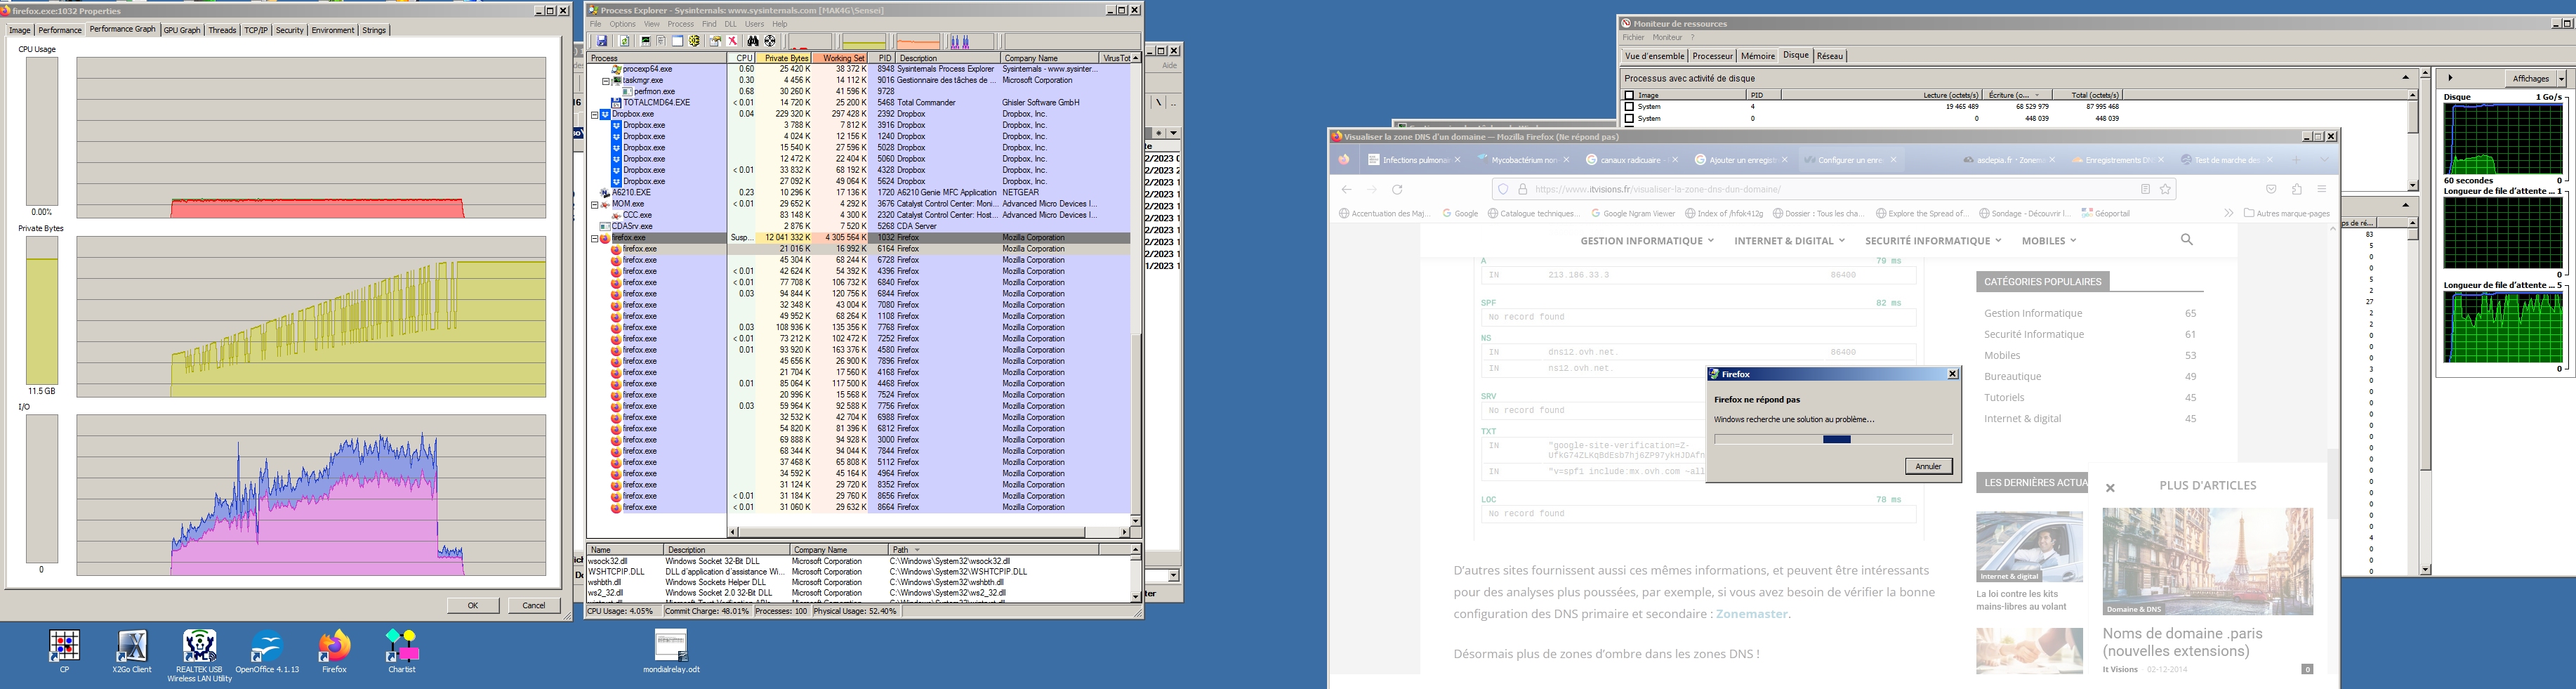Click the Paris article thumbnail image

pyautogui.click(x=2207, y=561)
